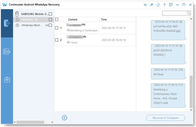This screenshot has width=196, height=127.
Task: Click the search magnifier icon
Action: click(188, 13)
